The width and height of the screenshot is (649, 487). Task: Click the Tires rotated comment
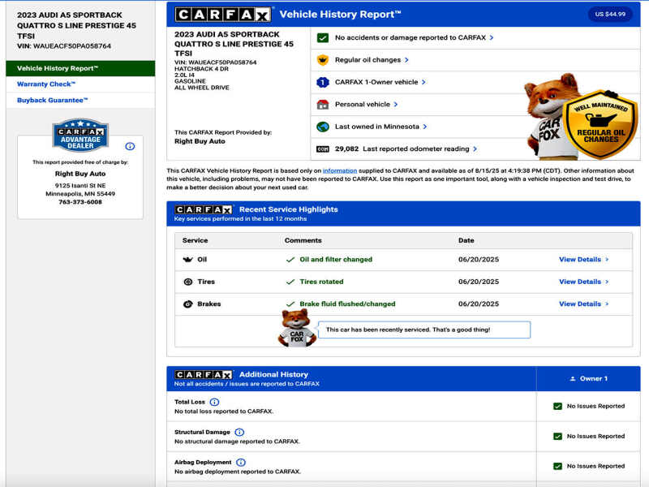pos(321,282)
